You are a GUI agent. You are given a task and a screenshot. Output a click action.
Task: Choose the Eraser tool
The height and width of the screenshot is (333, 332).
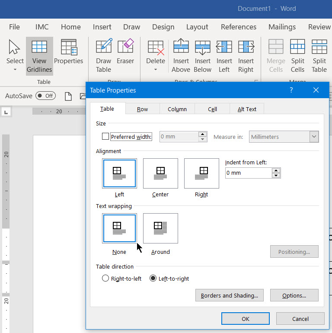pos(125,52)
